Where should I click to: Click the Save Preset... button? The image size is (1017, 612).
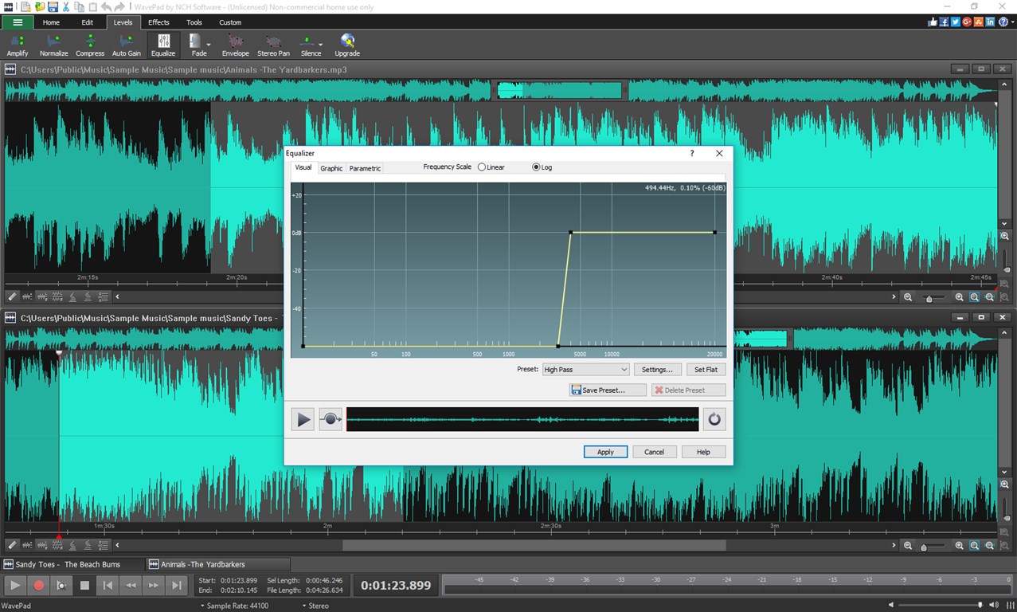tap(608, 390)
